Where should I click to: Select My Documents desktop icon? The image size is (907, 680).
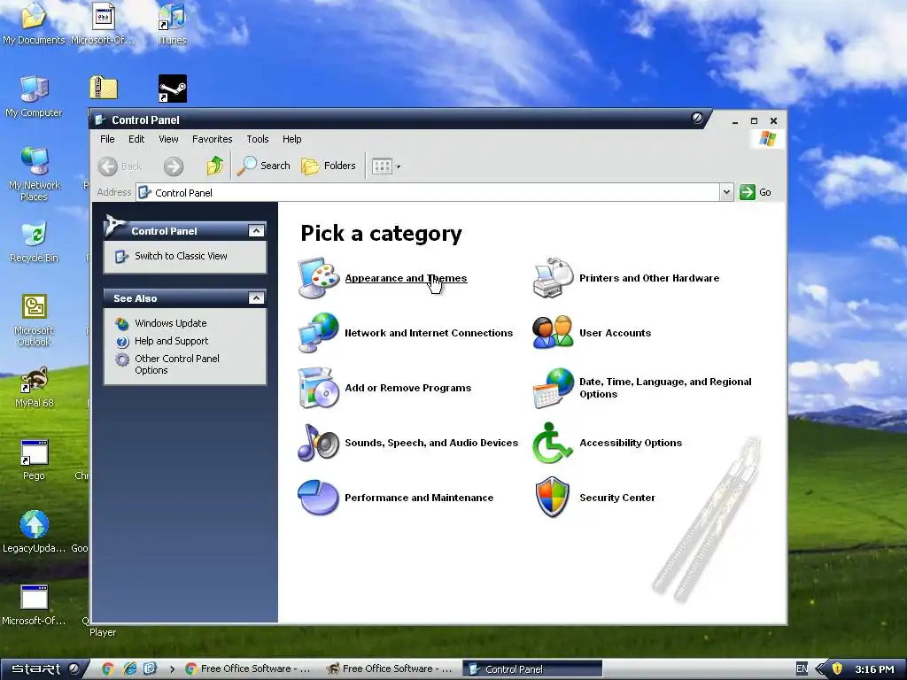coord(34,23)
